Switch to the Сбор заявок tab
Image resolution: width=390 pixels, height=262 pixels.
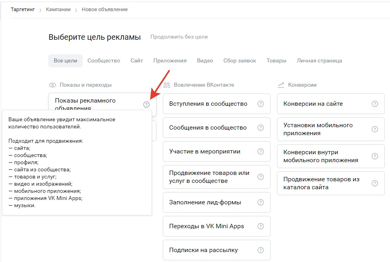[240, 61]
